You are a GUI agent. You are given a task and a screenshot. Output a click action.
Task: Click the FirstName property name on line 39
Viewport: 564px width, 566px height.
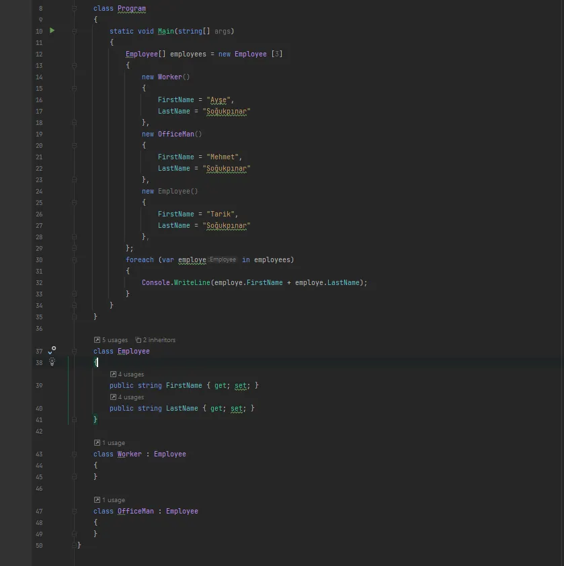pos(184,386)
